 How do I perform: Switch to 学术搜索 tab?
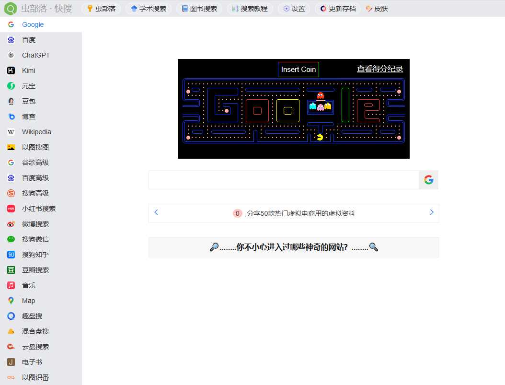(149, 8)
